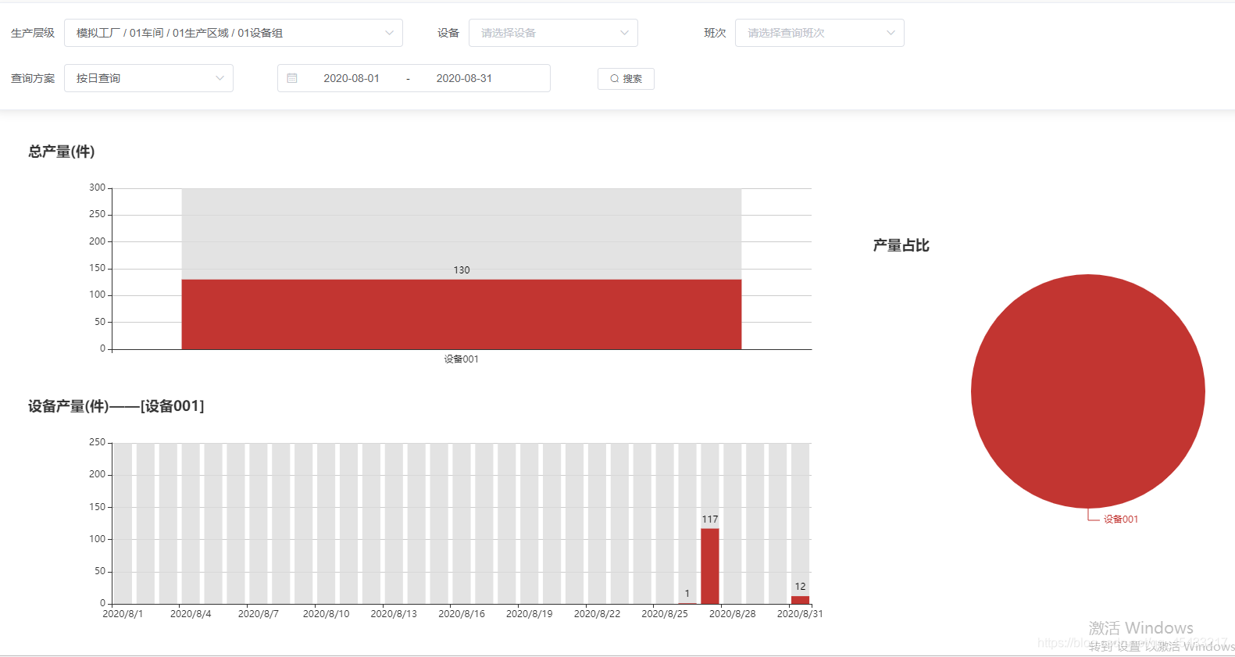This screenshot has height=657, width=1235.
Task: Expand the 设备 selection dropdown
Action: pyautogui.click(x=553, y=33)
